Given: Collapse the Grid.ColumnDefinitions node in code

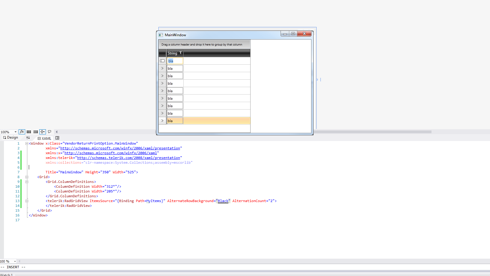Looking at the screenshot, I should (x=27, y=182).
